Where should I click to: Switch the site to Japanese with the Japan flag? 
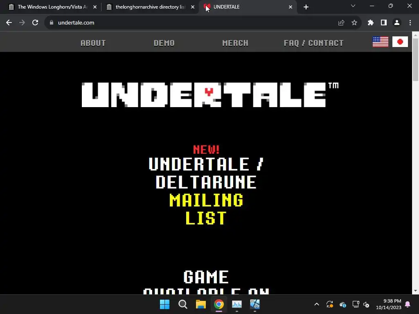coord(400,42)
